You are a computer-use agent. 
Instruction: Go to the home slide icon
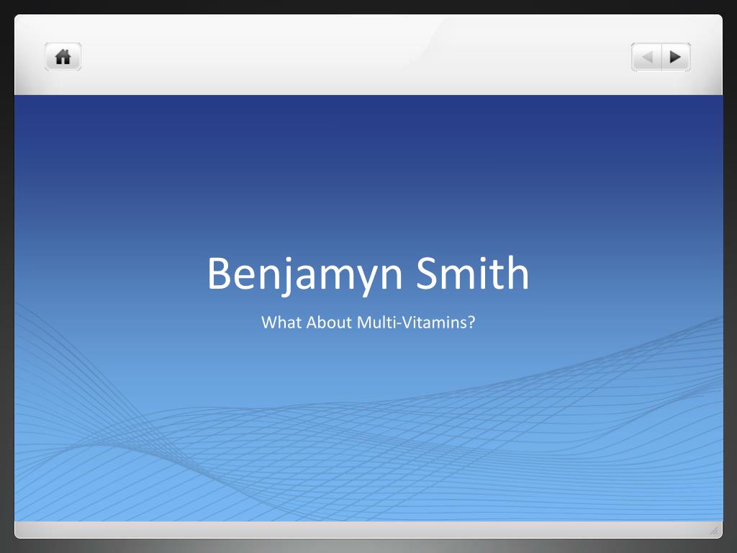coord(63,57)
